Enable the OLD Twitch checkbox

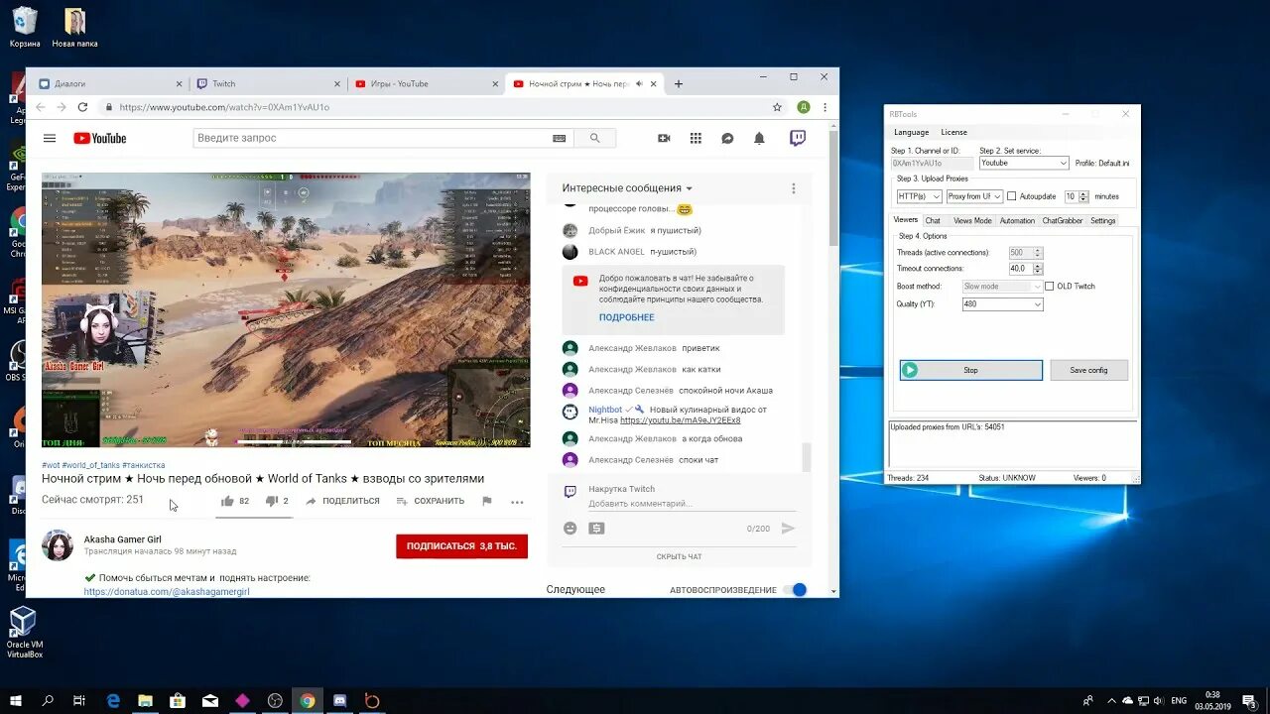pyautogui.click(x=1051, y=286)
